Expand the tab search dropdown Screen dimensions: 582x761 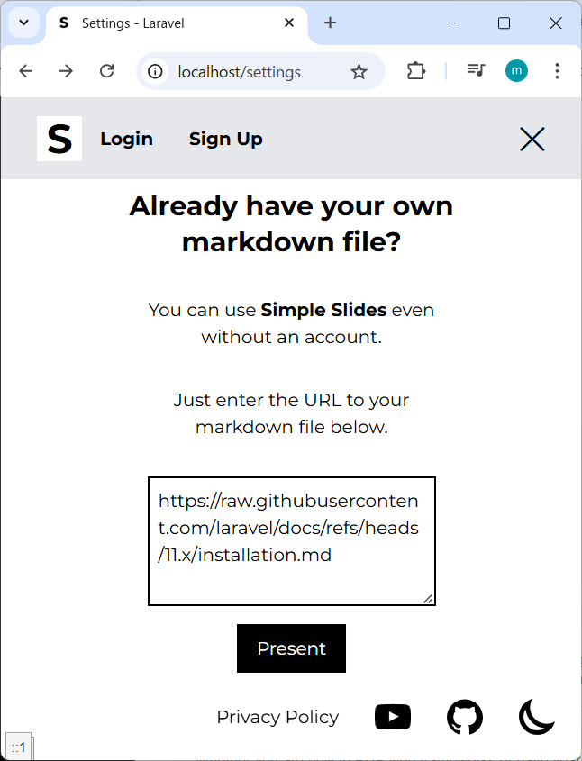[x=24, y=23]
